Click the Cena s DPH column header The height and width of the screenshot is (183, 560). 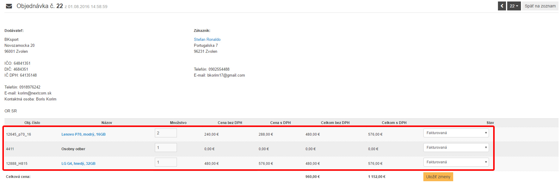(280, 123)
